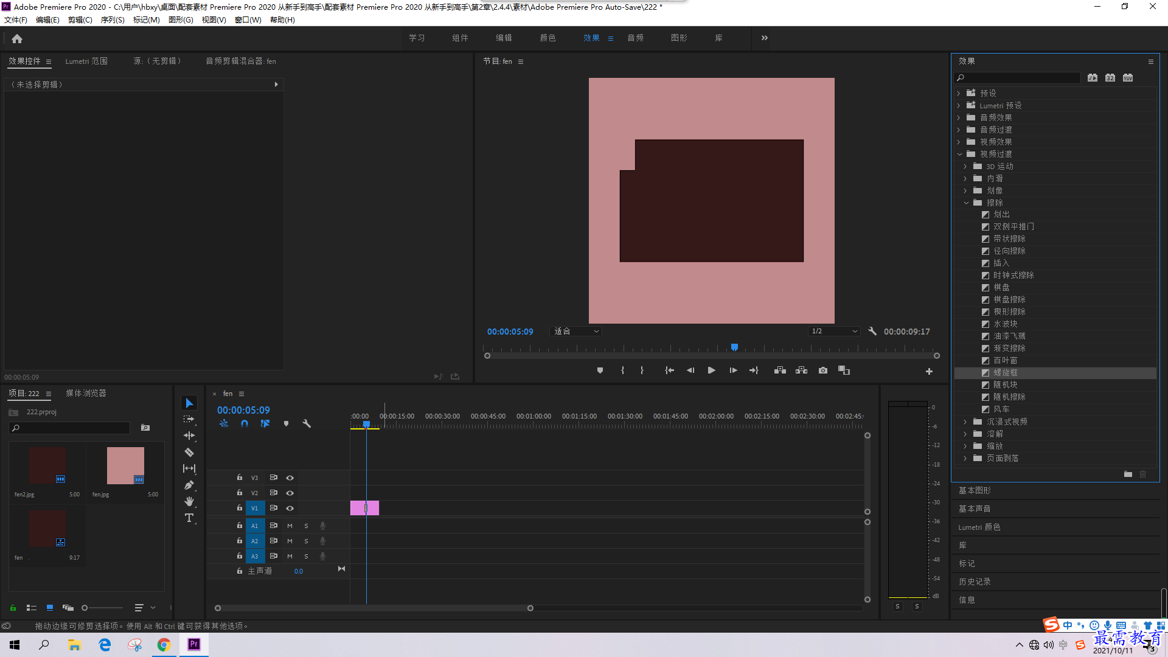Collapse the 视频过渡 folder
Image resolution: width=1168 pixels, height=657 pixels.
[959, 154]
